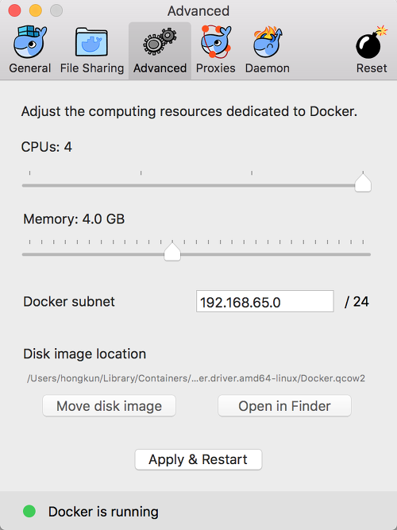Viewport: 397px width, 530px height.
Task: Select the Advanced gears icon
Action: click(160, 42)
